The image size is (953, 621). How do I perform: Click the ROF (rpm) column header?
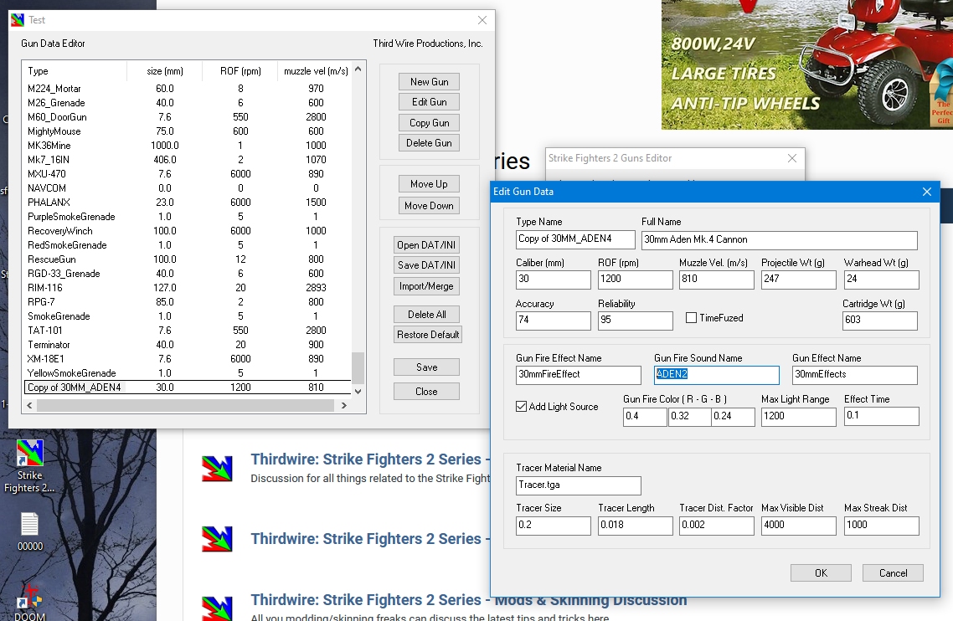[x=240, y=71]
